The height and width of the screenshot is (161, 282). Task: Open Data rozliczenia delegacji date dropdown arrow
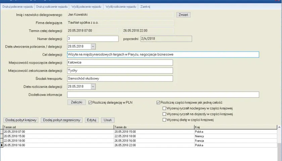pyautogui.click(x=93, y=87)
